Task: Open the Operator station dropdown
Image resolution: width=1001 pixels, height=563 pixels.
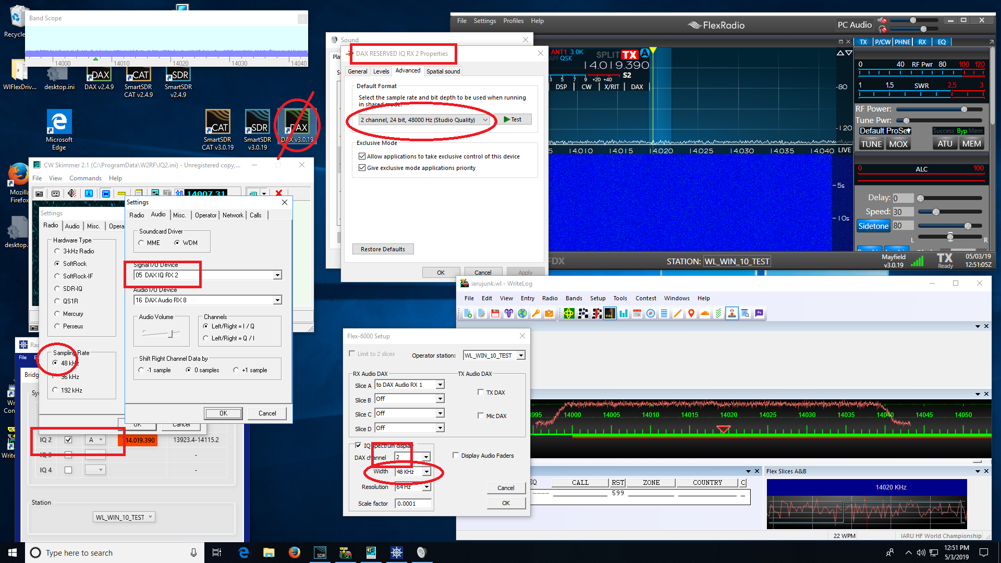Action: [x=521, y=356]
